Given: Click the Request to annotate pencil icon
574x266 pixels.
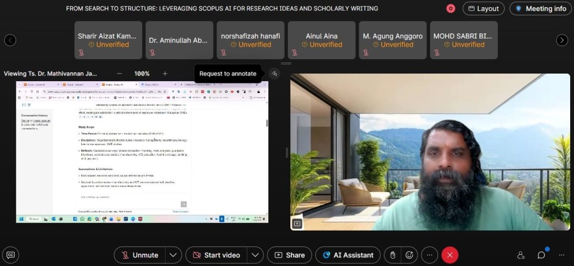Looking at the screenshot, I should coord(274,74).
